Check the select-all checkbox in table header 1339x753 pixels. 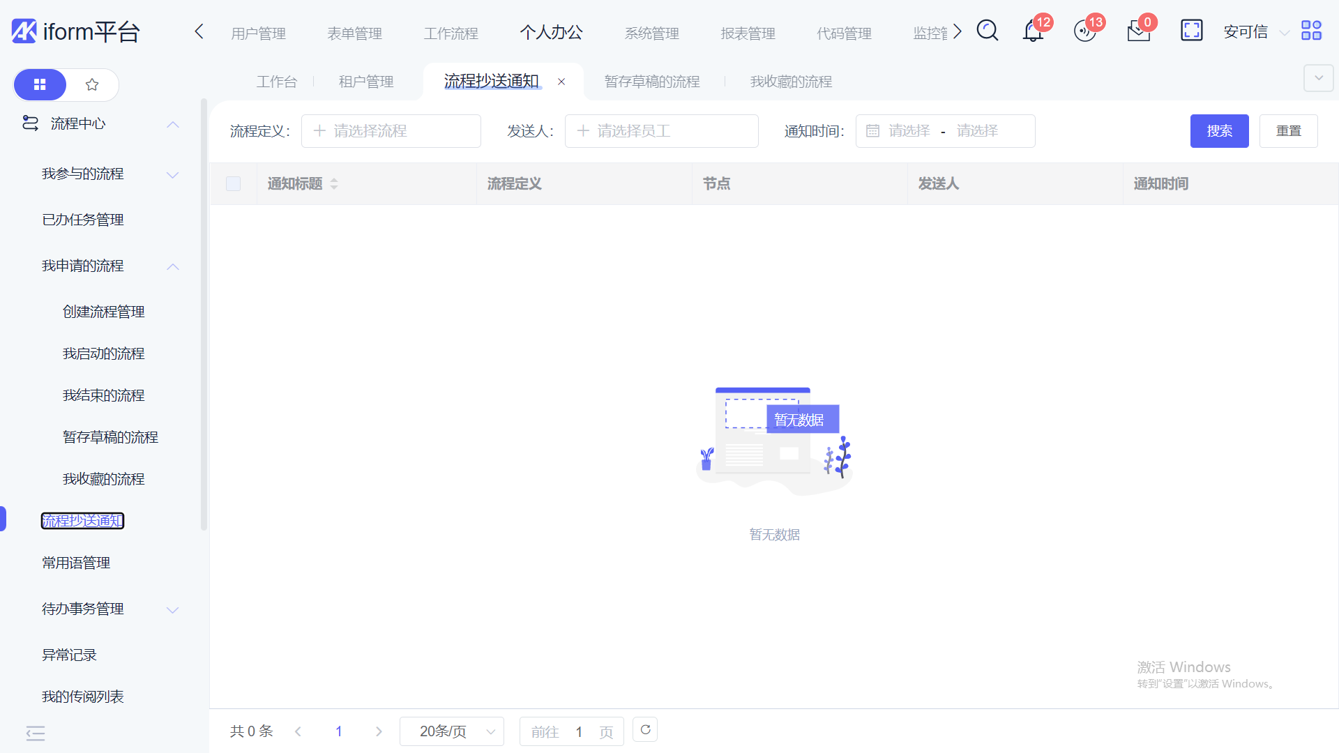point(233,184)
